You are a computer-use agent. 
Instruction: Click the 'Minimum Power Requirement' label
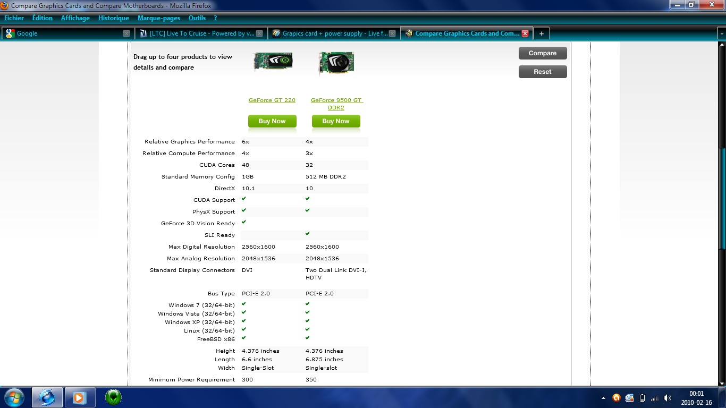click(192, 380)
